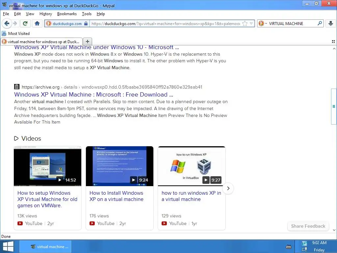
Task: Click the search magnifier icon
Action: (320, 23)
